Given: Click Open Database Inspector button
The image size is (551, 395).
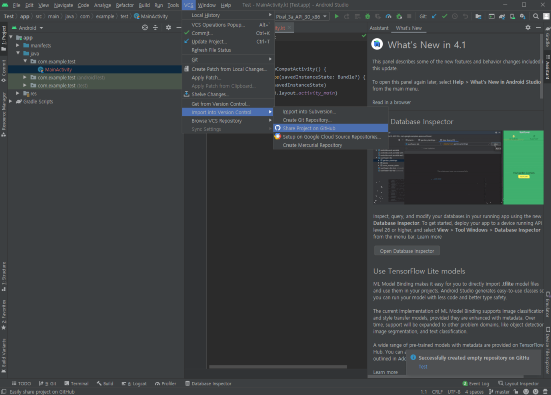Looking at the screenshot, I should coord(407,251).
